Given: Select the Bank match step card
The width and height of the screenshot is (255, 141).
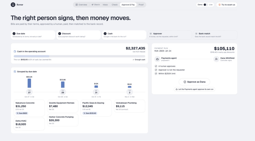Looking at the screenshot, I should pyautogui.click(x=215, y=35).
